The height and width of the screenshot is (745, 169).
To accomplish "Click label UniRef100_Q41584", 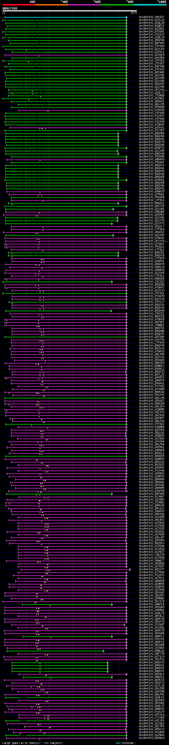I will coord(152,58).
